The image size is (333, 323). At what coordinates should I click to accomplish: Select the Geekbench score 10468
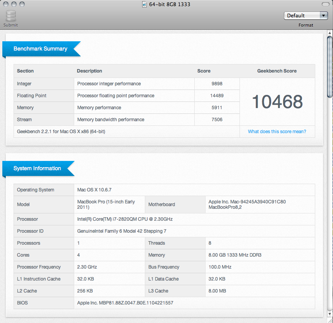point(277,102)
